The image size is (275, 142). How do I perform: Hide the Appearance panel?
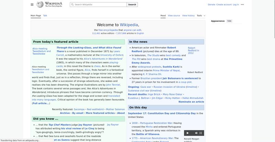[x=229, y=21]
